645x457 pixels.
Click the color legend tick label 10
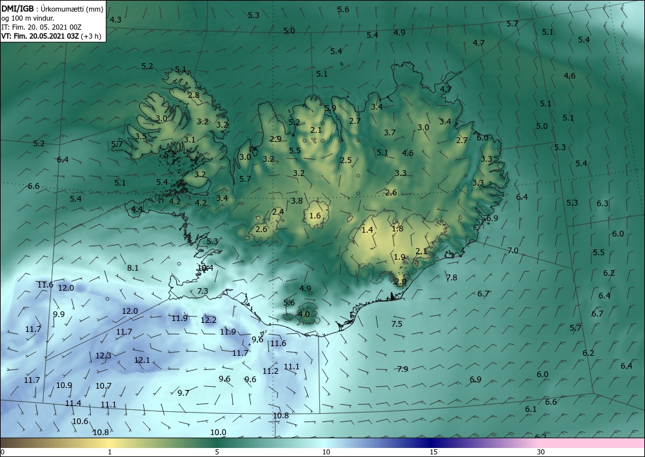tap(325, 452)
